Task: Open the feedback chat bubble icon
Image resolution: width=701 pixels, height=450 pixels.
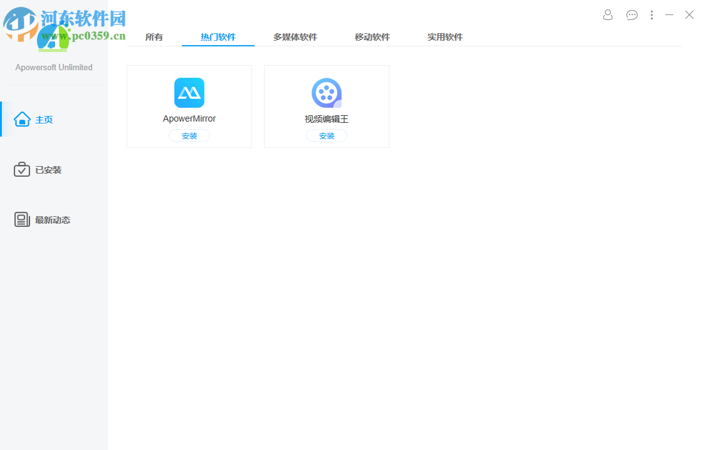Action: 631,14
